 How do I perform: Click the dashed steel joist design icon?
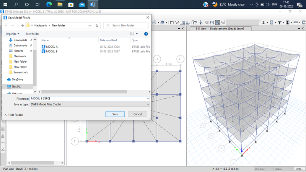pos(296,23)
